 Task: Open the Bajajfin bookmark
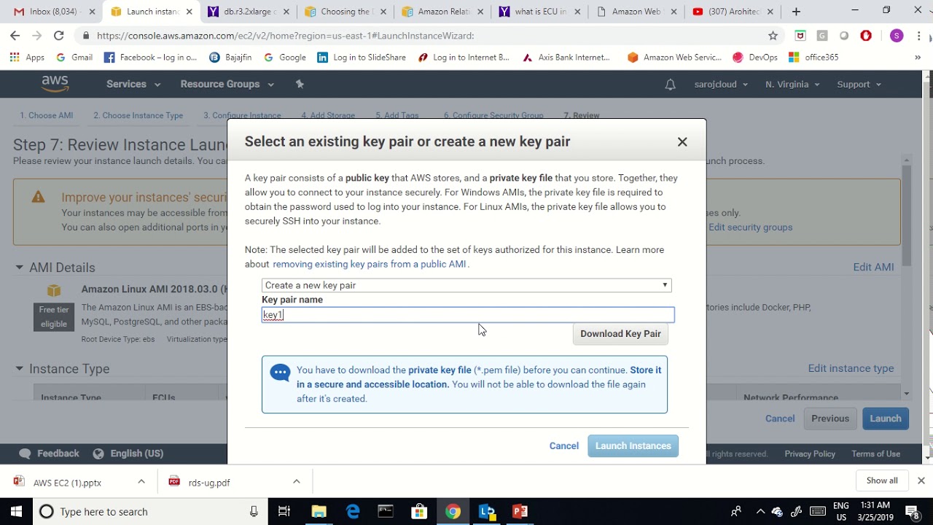(x=232, y=58)
